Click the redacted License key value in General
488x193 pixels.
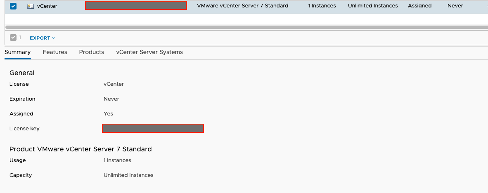[x=153, y=128]
